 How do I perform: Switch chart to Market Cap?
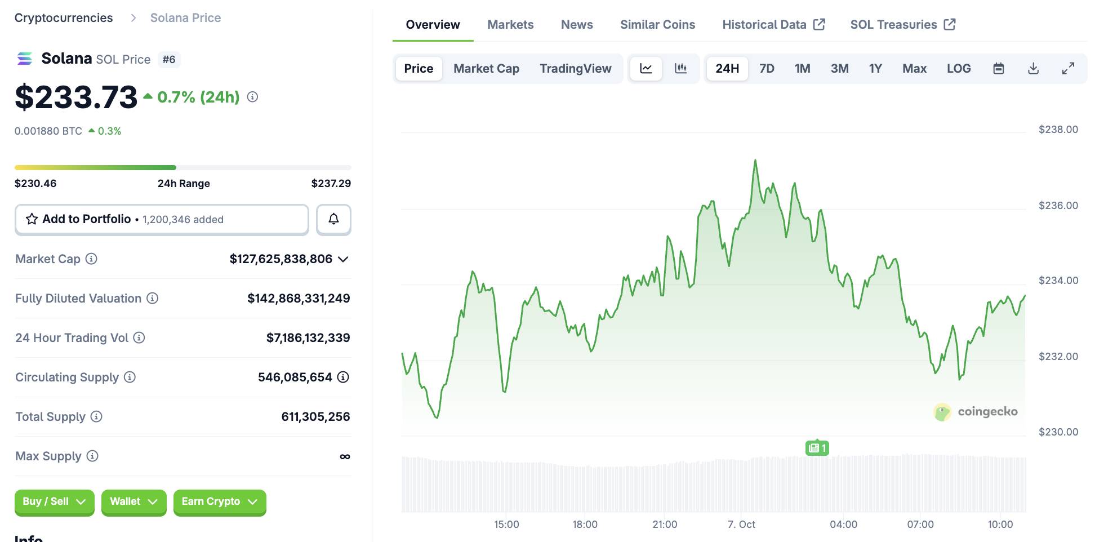tap(486, 69)
